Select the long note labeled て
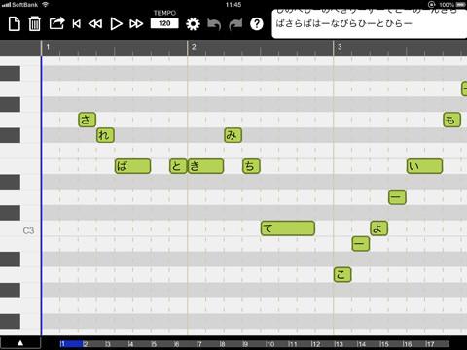467x350 pixels. tap(288, 228)
